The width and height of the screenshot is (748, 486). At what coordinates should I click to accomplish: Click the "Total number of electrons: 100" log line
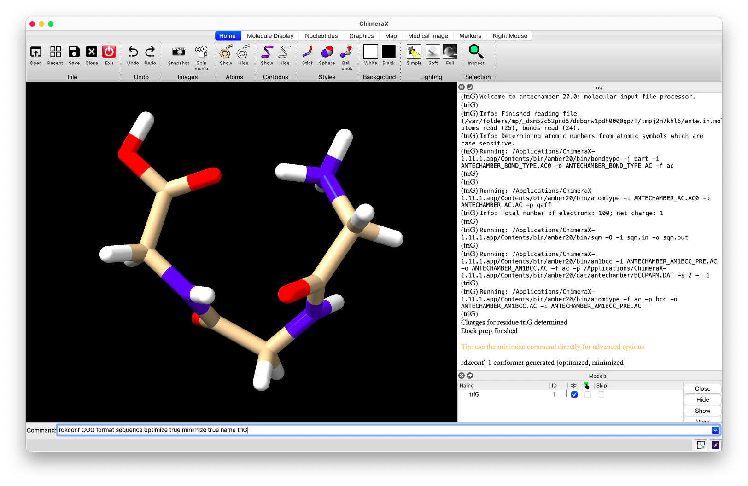click(x=562, y=213)
